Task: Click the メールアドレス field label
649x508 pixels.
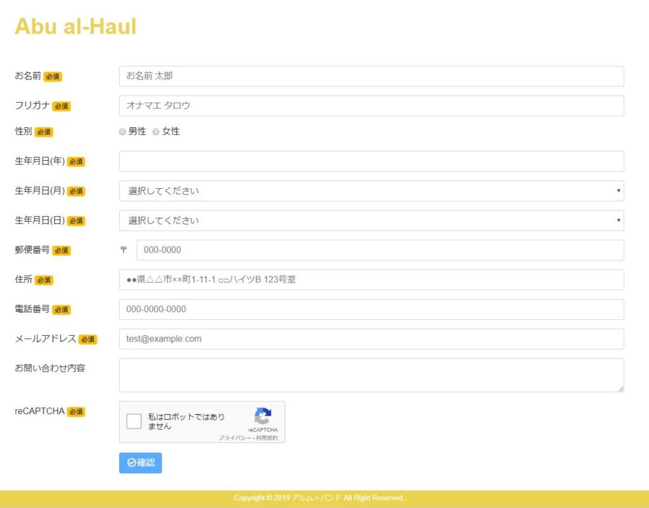Action: point(46,339)
